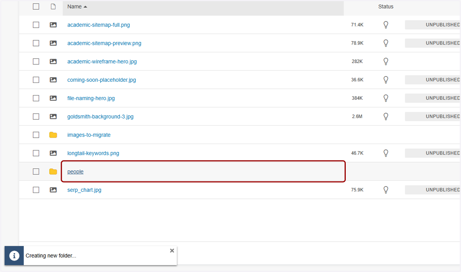Open academic-sitemap-preview.png link
The height and width of the screenshot is (272, 461).
104,43
